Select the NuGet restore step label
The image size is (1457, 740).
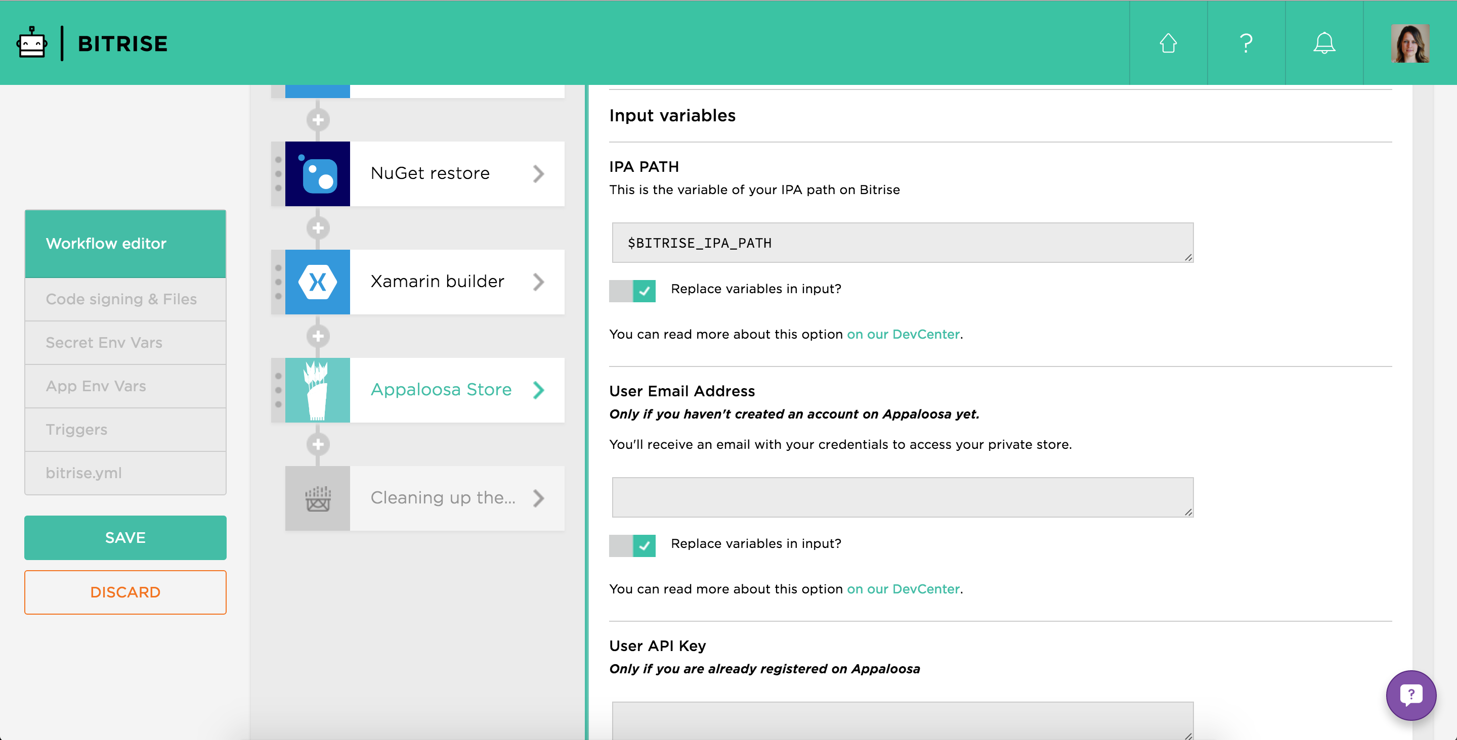[x=430, y=173]
